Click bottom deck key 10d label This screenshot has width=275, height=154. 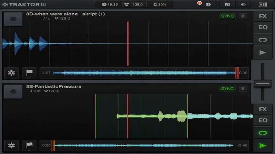[35, 91]
